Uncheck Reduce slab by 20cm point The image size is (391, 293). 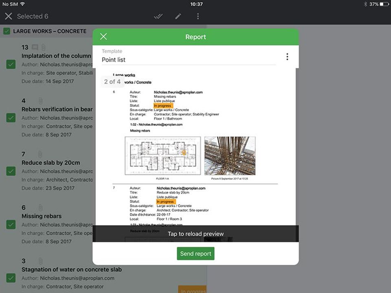click(11, 171)
